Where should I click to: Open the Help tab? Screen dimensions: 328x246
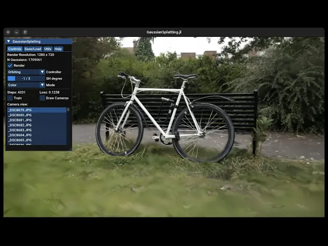pyautogui.click(x=58, y=49)
